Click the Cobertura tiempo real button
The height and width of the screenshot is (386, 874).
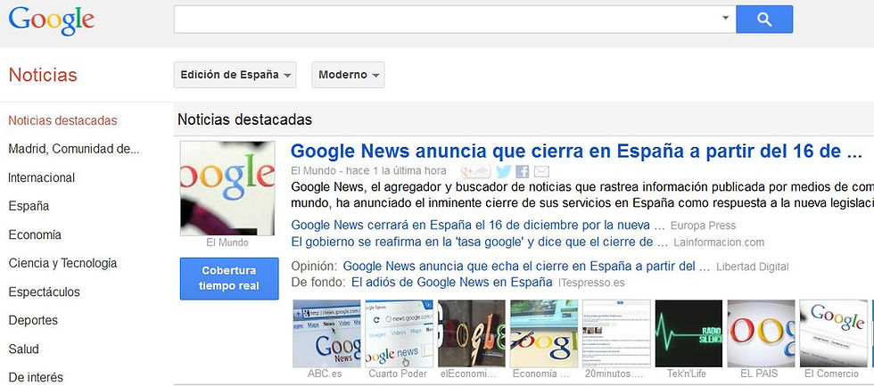[x=229, y=278]
